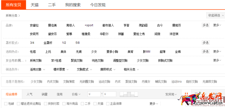This screenshot has width=225, height=108.
Task: Expand 更多 next to 正品保障 checkbox
Action: point(154,103)
